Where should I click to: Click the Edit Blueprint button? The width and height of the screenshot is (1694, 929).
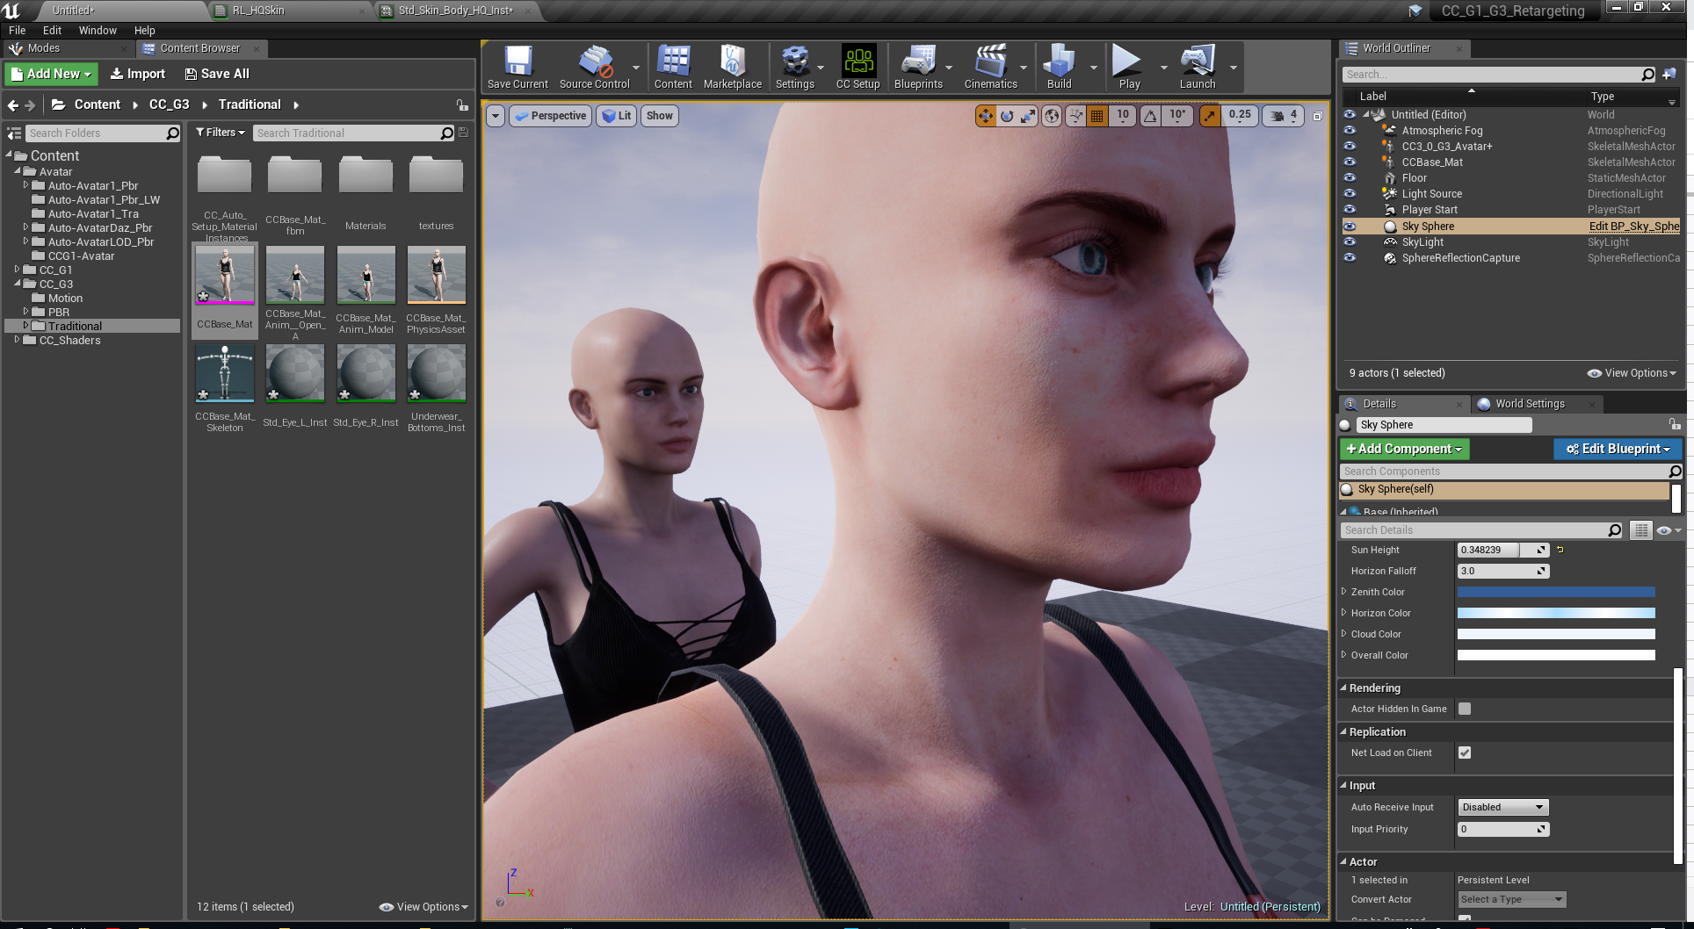click(1618, 449)
